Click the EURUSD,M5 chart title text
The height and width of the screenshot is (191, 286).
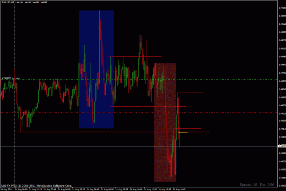[8, 2]
